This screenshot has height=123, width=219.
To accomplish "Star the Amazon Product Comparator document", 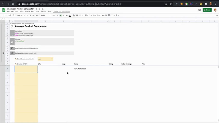I will tap(36, 9).
